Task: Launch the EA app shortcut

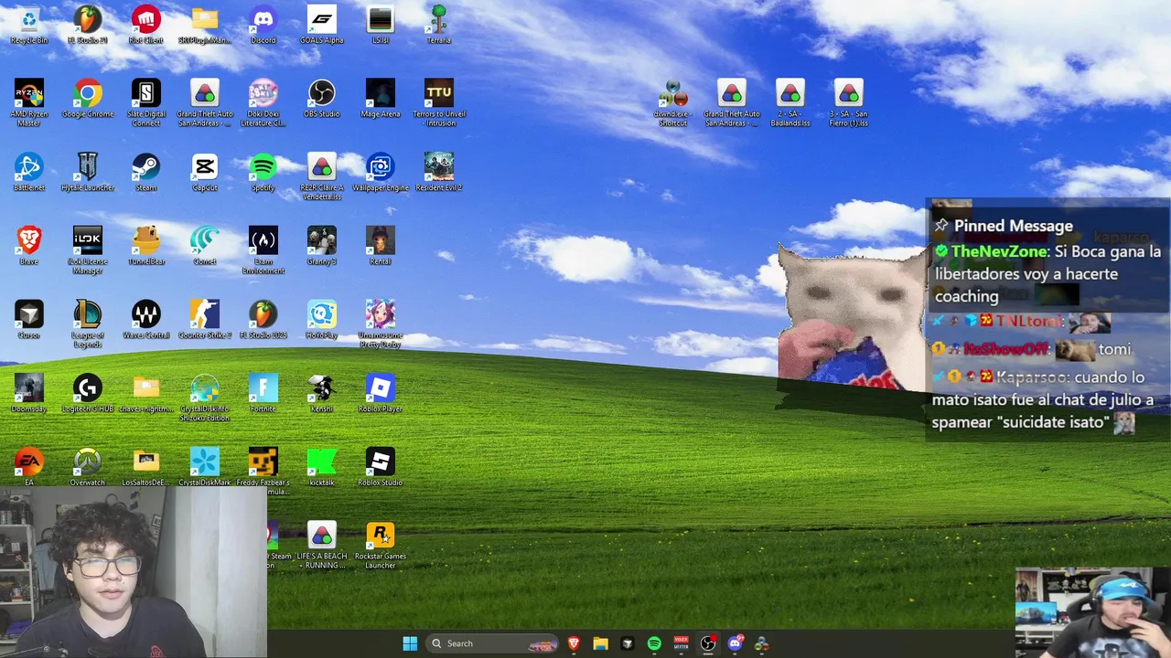Action: [x=29, y=467]
